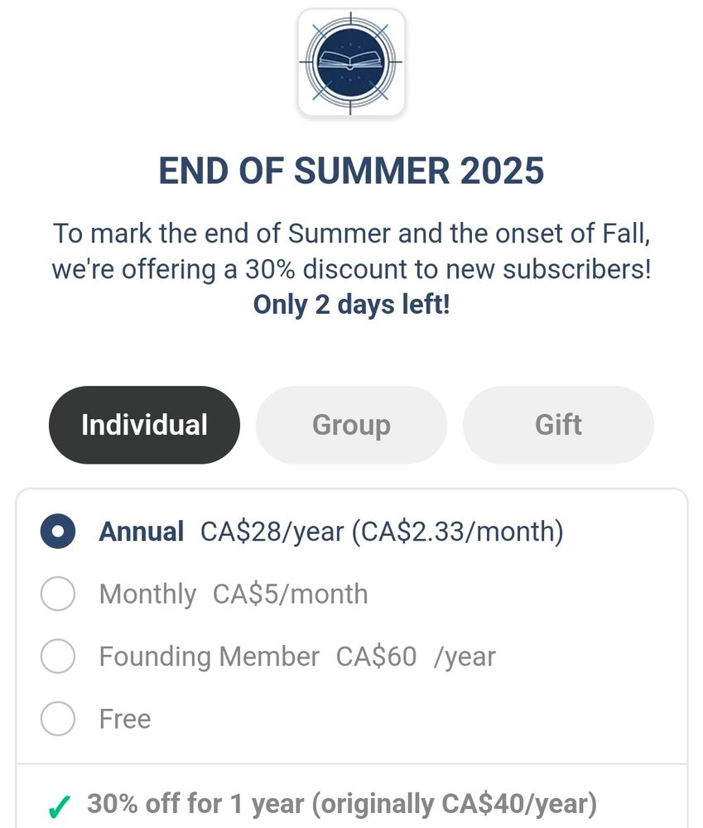703x828 pixels.
Task: Click the Annual plan label text
Action: (x=141, y=532)
